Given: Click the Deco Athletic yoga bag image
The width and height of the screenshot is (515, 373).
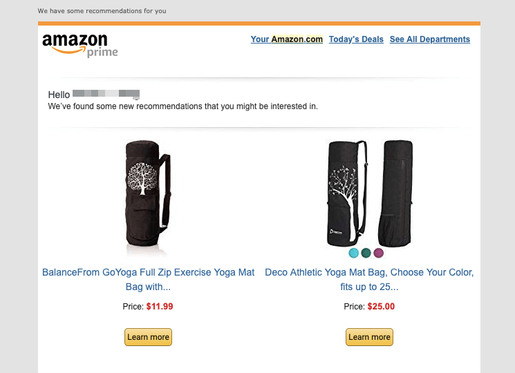Looking at the screenshot, I should (x=370, y=192).
